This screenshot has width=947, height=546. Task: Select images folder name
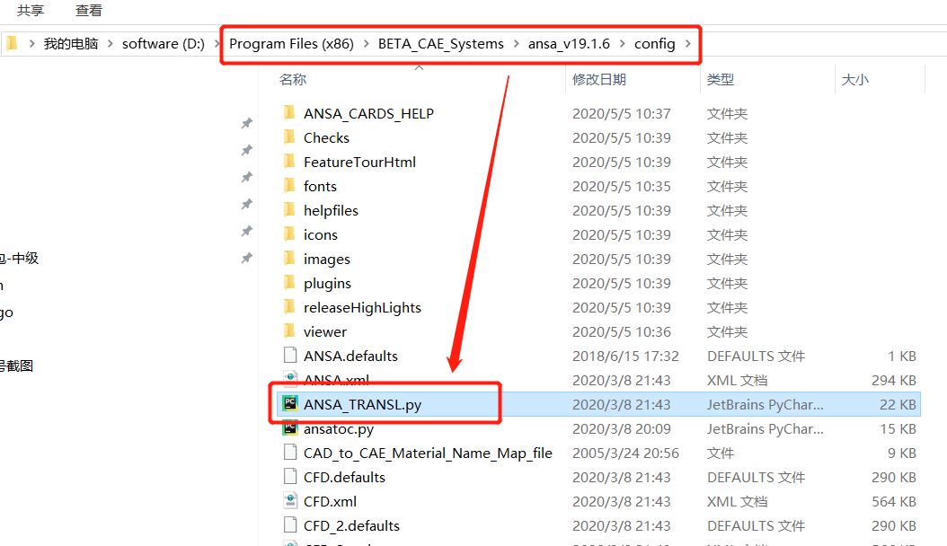327,260
